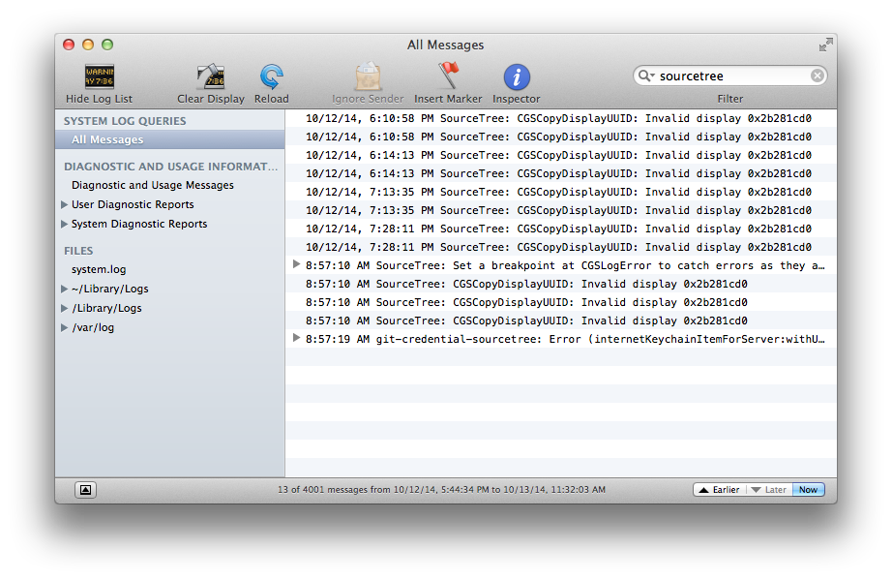Click the /var/log label
Image resolution: width=892 pixels, height=580 pixels.
[93, 327]
